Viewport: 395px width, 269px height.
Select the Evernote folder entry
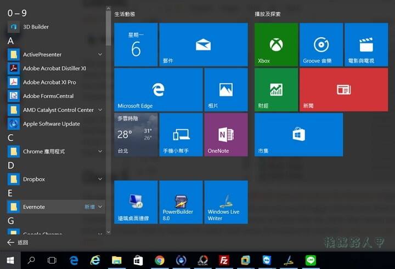tap(56, 207)
